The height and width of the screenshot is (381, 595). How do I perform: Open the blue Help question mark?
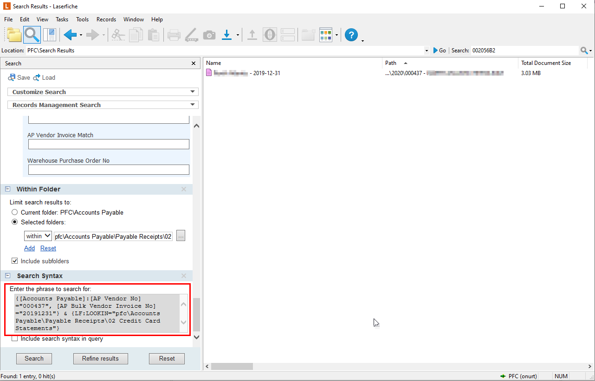[x=351, y=35]
